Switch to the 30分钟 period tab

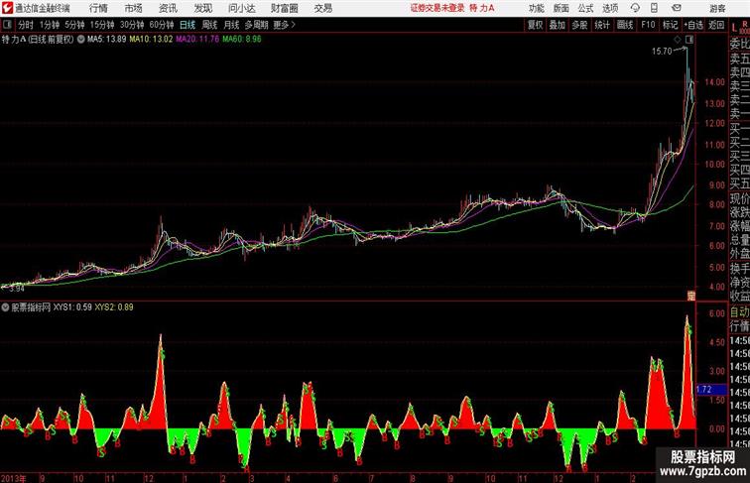(x=132, y=25)
